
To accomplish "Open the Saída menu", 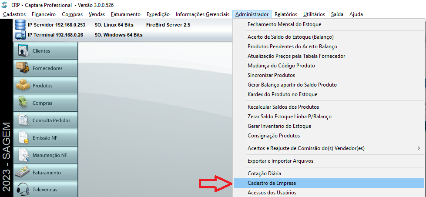I will pyautogui.click(x=337, y=14).
